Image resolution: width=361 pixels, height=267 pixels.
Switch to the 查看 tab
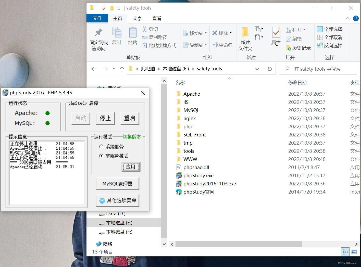pyautogui.click(x=157, y=18)
